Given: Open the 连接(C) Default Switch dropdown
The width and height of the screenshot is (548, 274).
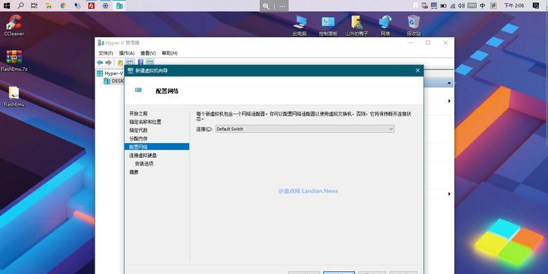Looking at the screenshot, I should (x=305, y=129).
